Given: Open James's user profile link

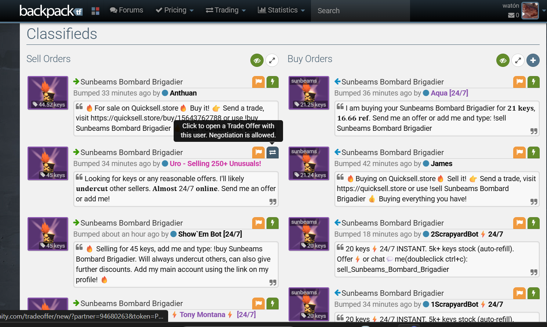Looking at the screenshot, I should click(441, 163).
